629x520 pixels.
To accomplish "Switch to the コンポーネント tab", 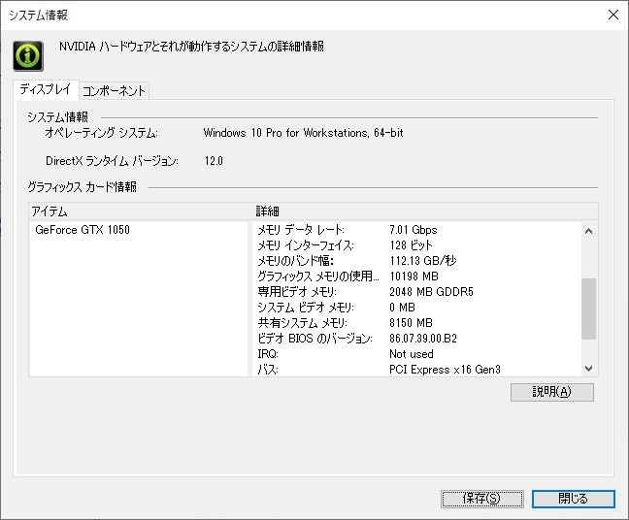I will pyautogui.click(x=114, y=90).
